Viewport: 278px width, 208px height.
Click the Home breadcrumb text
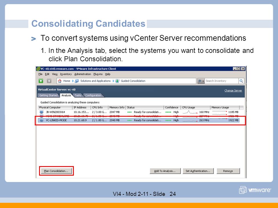pyautogui.click(x=67, y=81)
